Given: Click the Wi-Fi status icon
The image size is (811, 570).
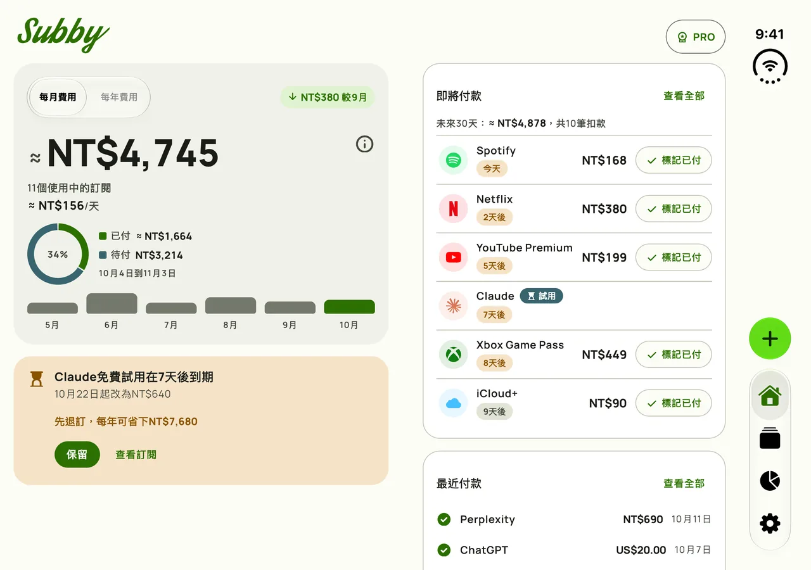Looking at the screenshot, I should [x=770, y=66].
